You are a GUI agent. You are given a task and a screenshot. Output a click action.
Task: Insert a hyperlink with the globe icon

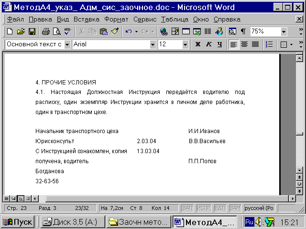(x=164, y=31)
